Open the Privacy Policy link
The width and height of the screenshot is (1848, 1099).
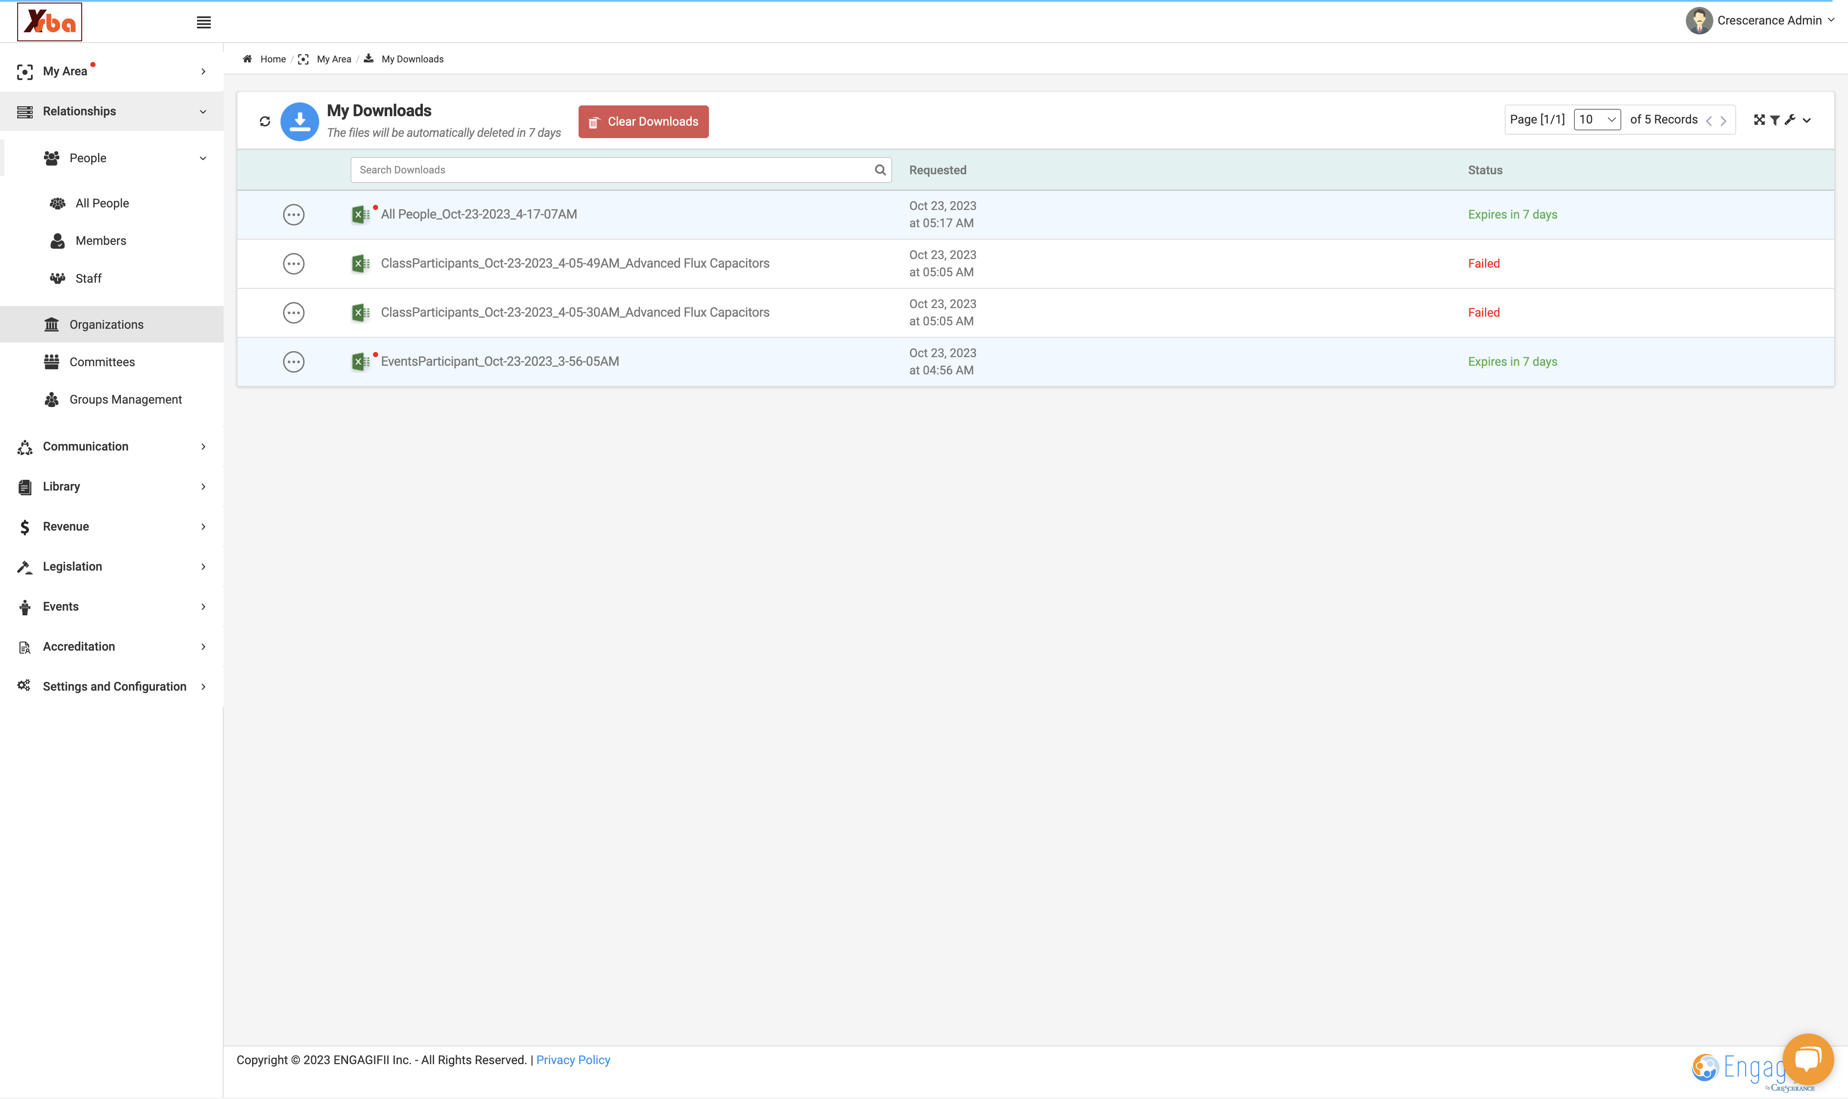pyautogui.click(x=573, y=1061)
